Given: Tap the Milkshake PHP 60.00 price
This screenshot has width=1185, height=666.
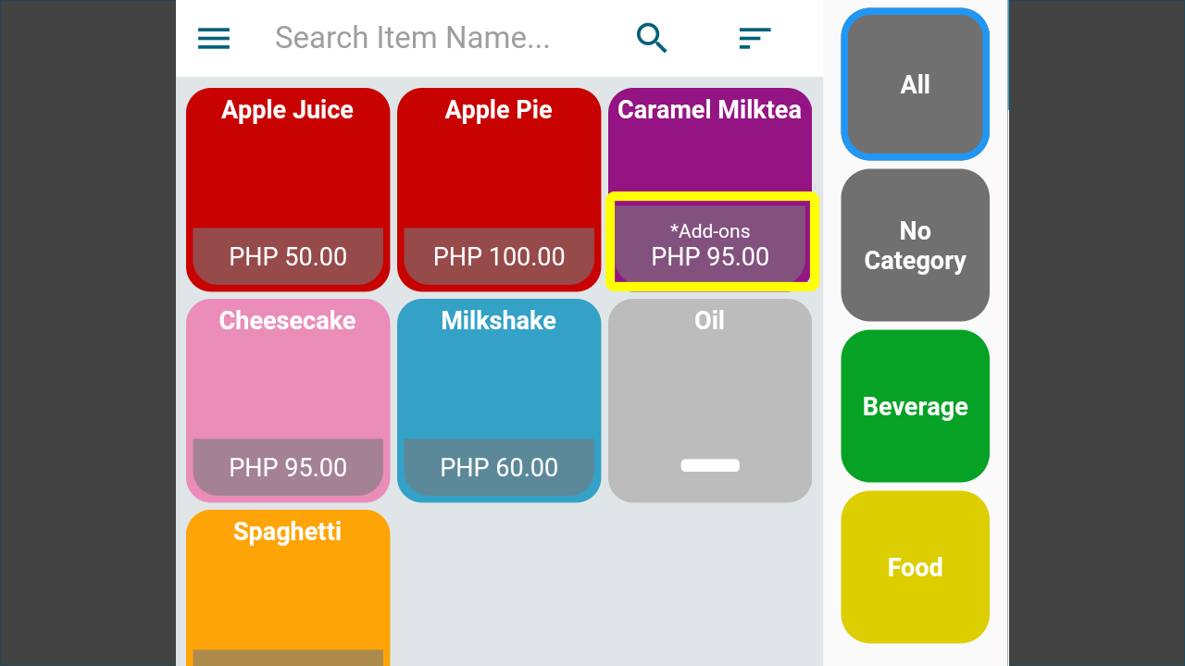Looking at the screenshot, I should (499, 467).
